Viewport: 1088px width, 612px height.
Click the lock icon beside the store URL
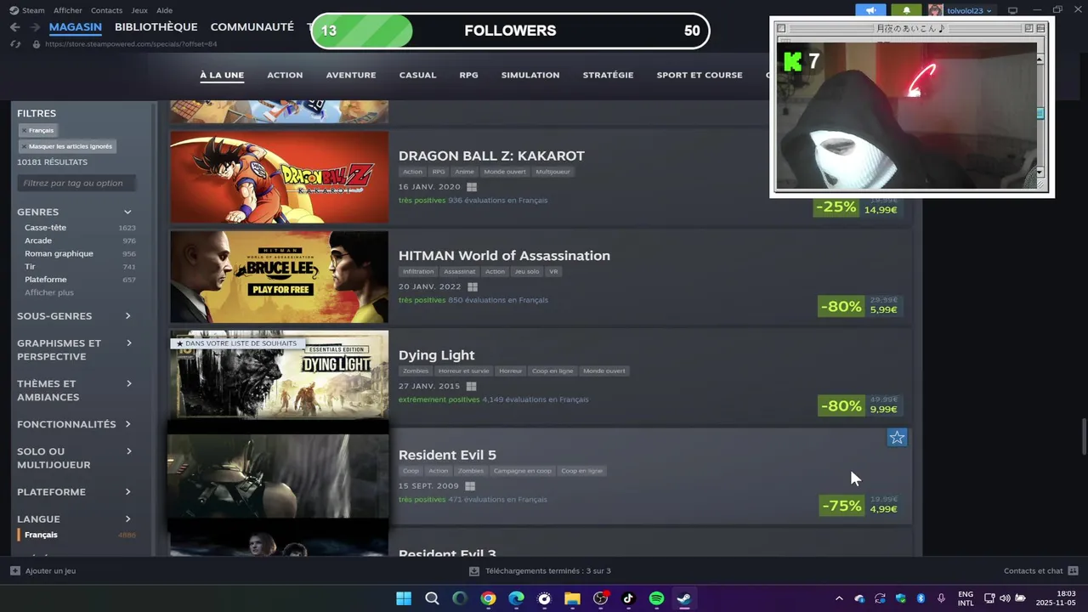pos(35,43)
